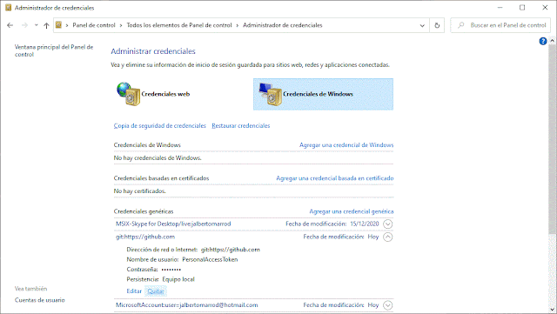Close the Administrador de credenciales window

[545, 8]
